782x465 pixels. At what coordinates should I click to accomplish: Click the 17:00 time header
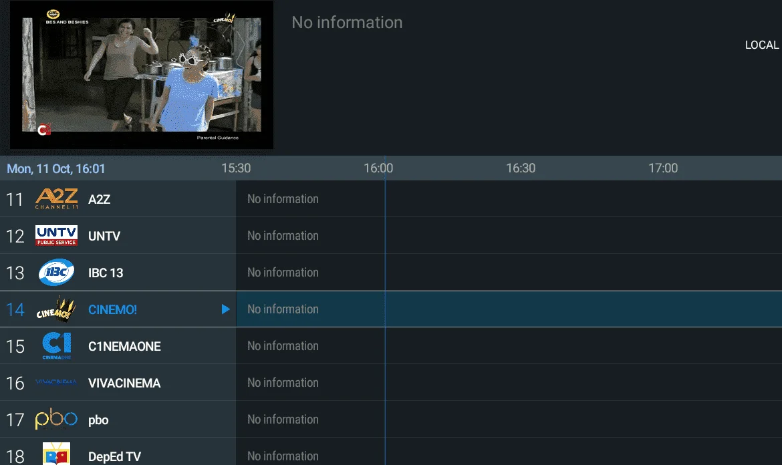663,168
